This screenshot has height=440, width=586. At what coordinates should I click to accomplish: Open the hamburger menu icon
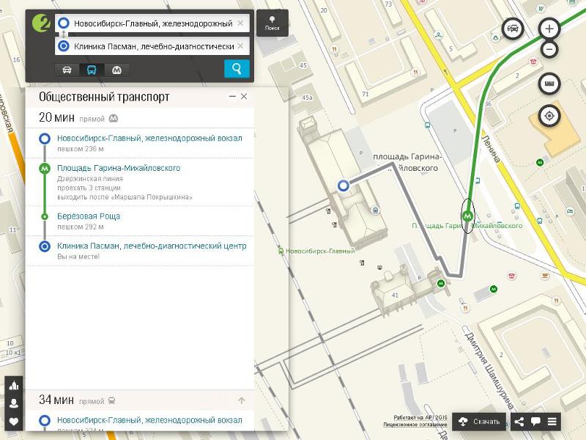point(552,422)
